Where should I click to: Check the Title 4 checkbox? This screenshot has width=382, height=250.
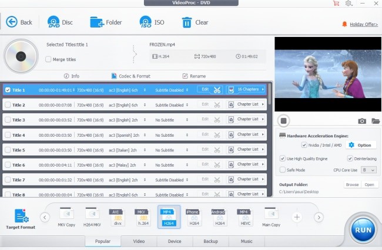click(x=8, y=135)
